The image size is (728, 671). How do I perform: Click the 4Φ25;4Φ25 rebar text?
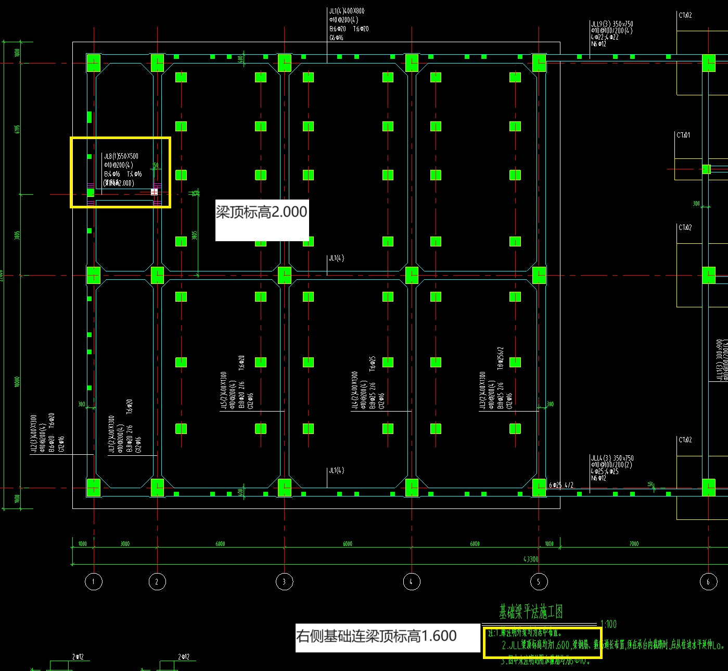(605, 471)
